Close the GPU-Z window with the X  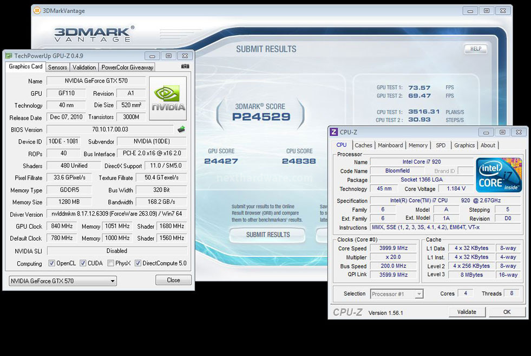point(185,56)
